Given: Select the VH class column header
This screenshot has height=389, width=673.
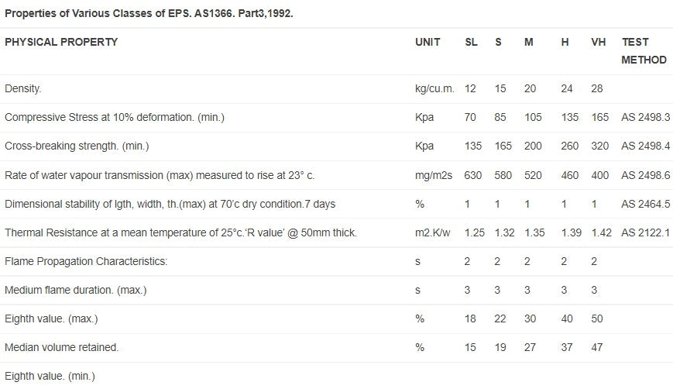Looking at the screenshot, I should (x=598, y=42).
